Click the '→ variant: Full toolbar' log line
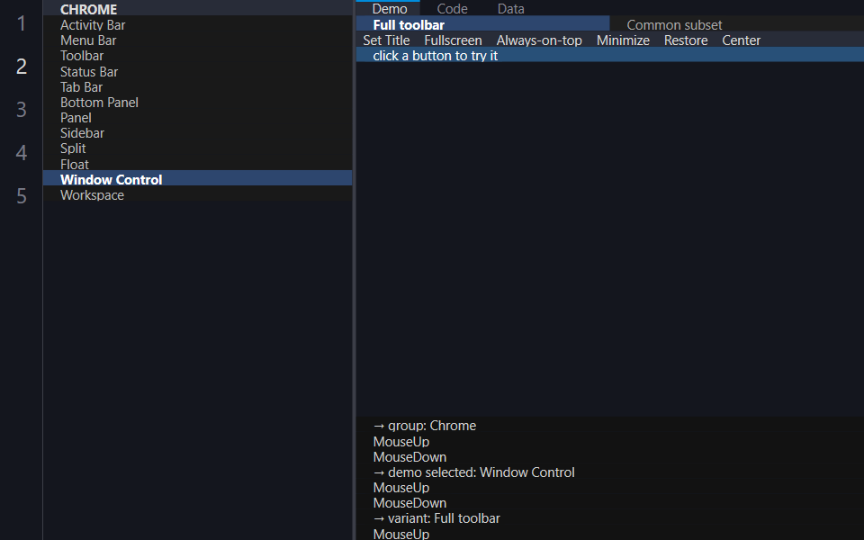 [x=436, y=518]
